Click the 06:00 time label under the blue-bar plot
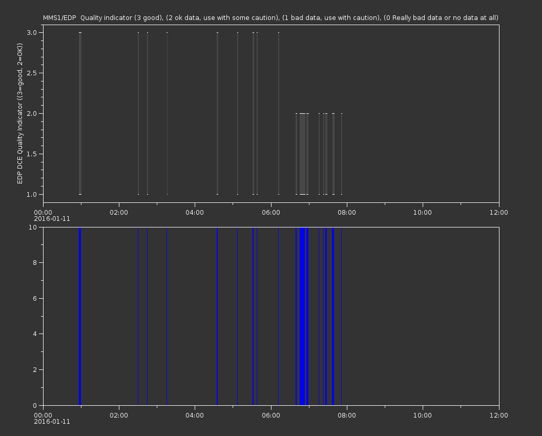The image size is (542, 436). pos(270,416)
